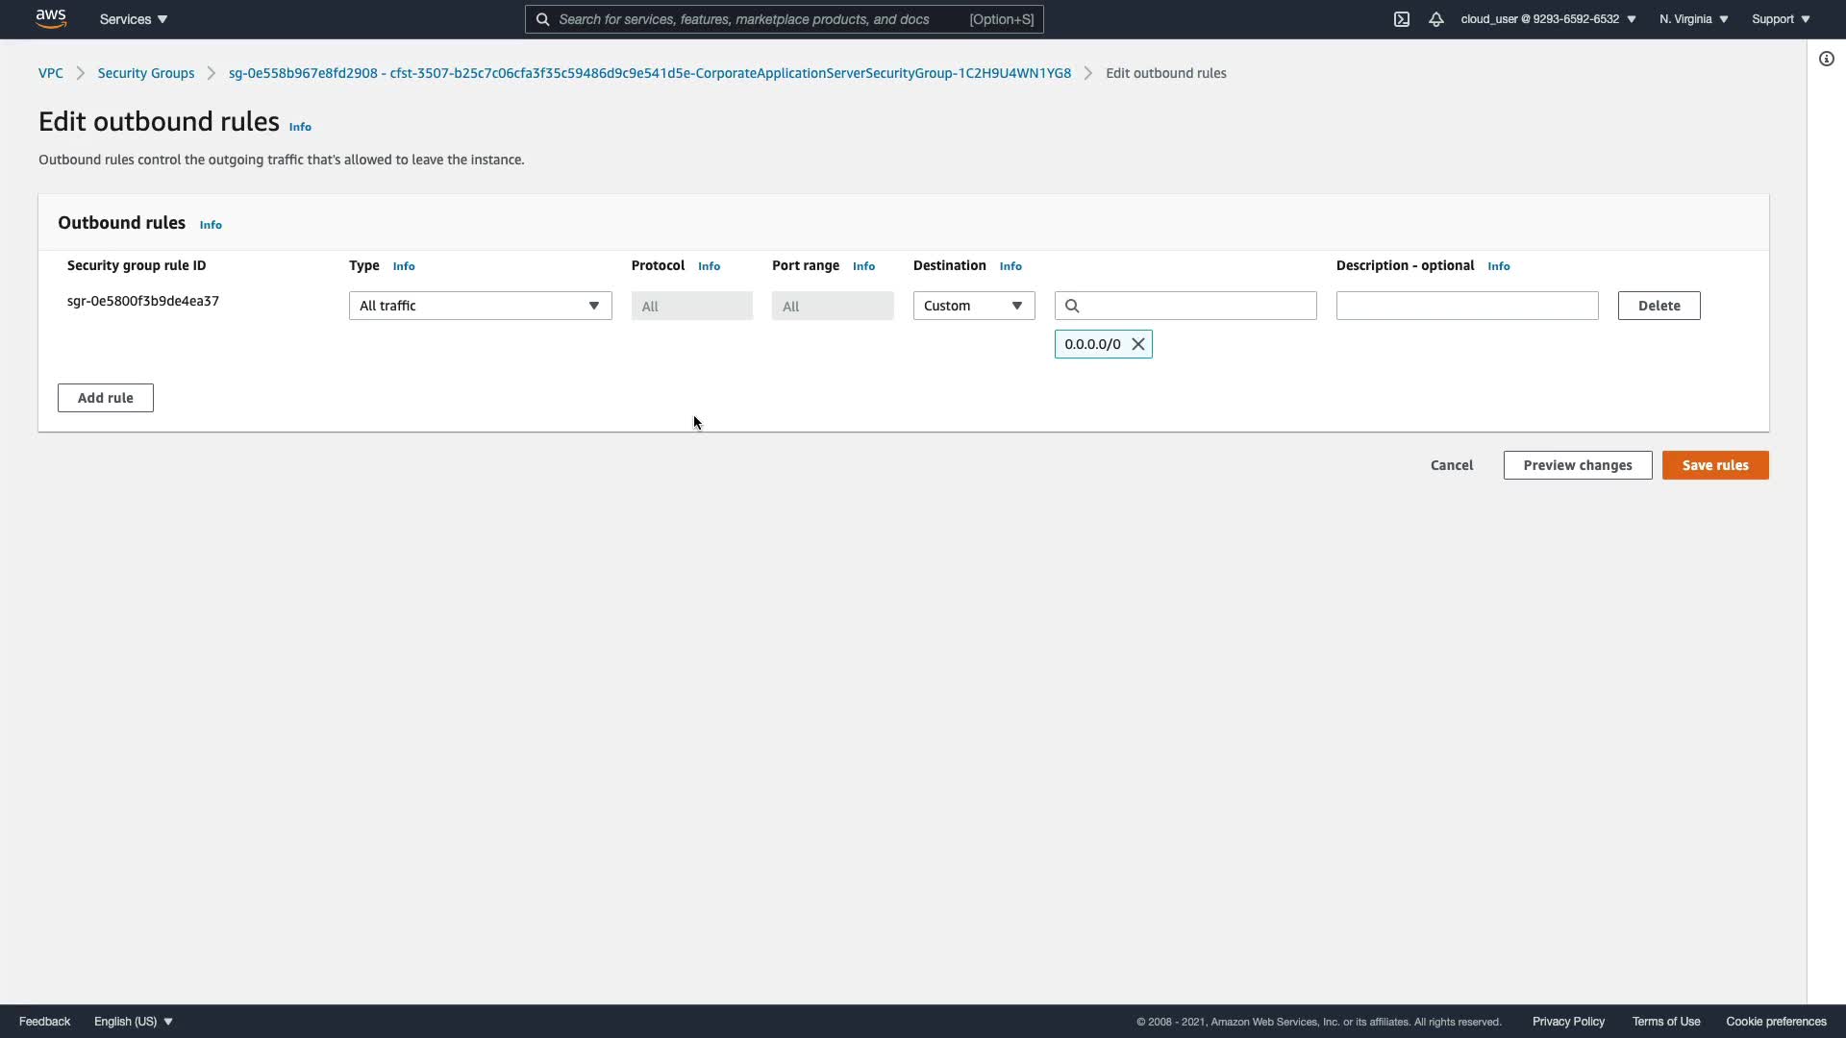
Task: Click the info circle panel icon
Action: (x=1827, y=59)
